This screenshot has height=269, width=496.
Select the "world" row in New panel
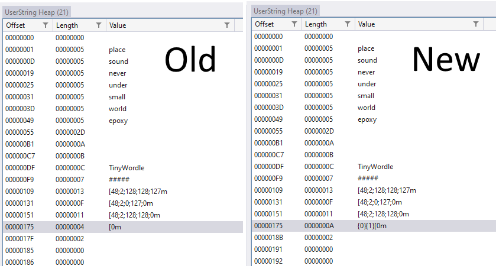coord(367,108)
